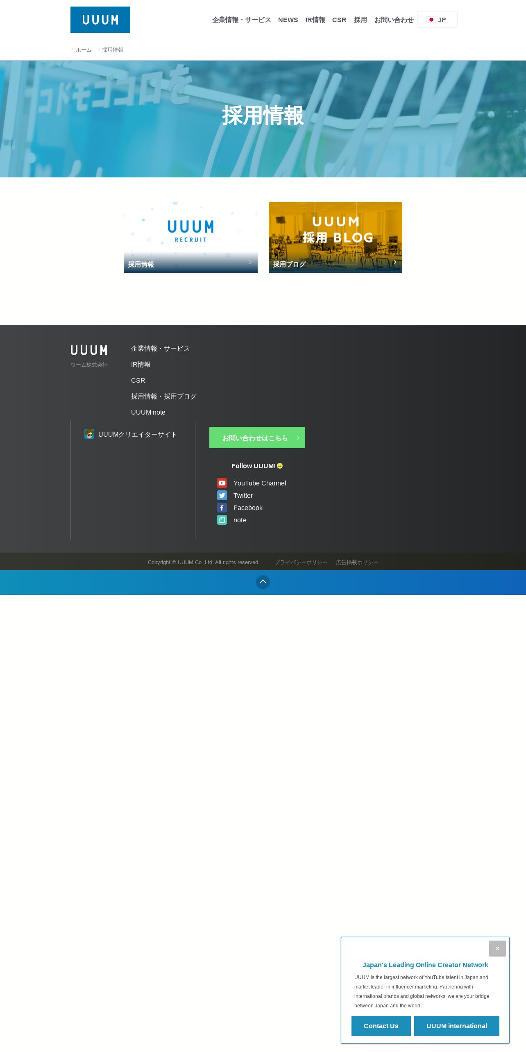Close the Japan's Leading Online Creator popup
Screen dimensions: 526x1052
(497, 948)
